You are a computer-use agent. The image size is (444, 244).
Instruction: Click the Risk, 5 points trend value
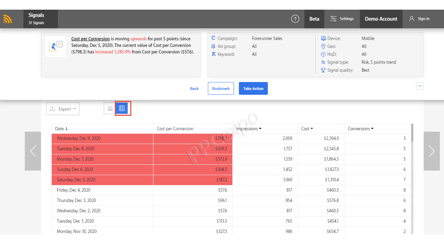pos(379,62)
